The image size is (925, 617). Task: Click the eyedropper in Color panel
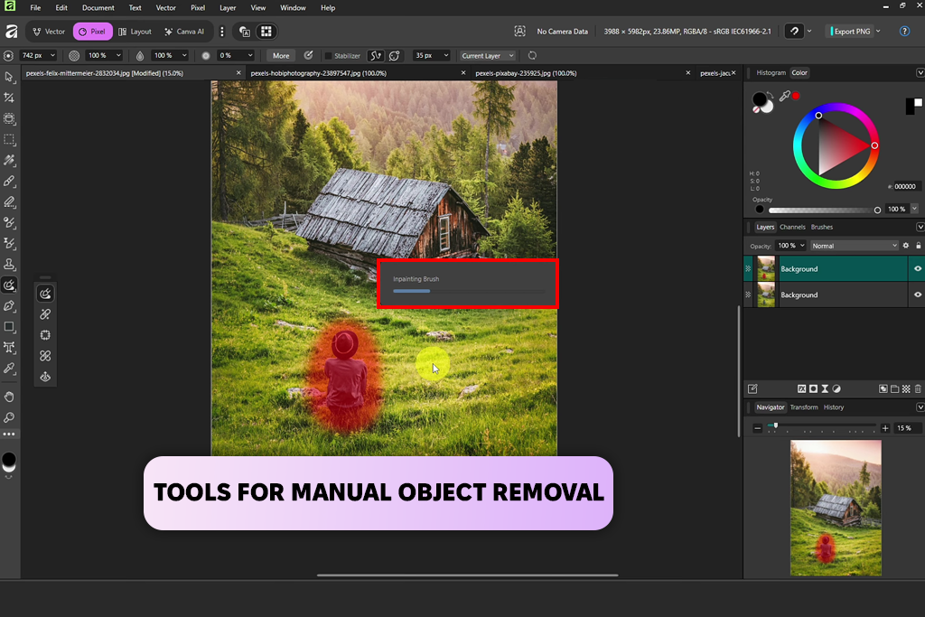[785, 96]
